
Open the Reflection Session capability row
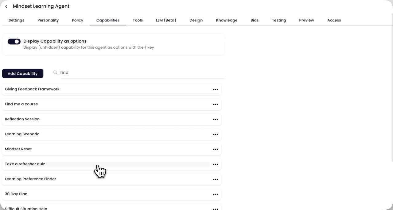pos(111,119)
